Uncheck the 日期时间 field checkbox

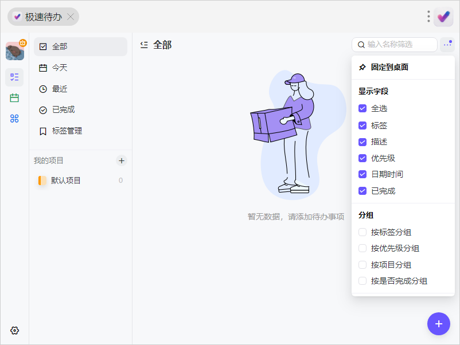tap(362, 174)
